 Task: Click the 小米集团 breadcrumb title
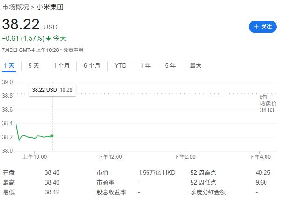point(50,7)
